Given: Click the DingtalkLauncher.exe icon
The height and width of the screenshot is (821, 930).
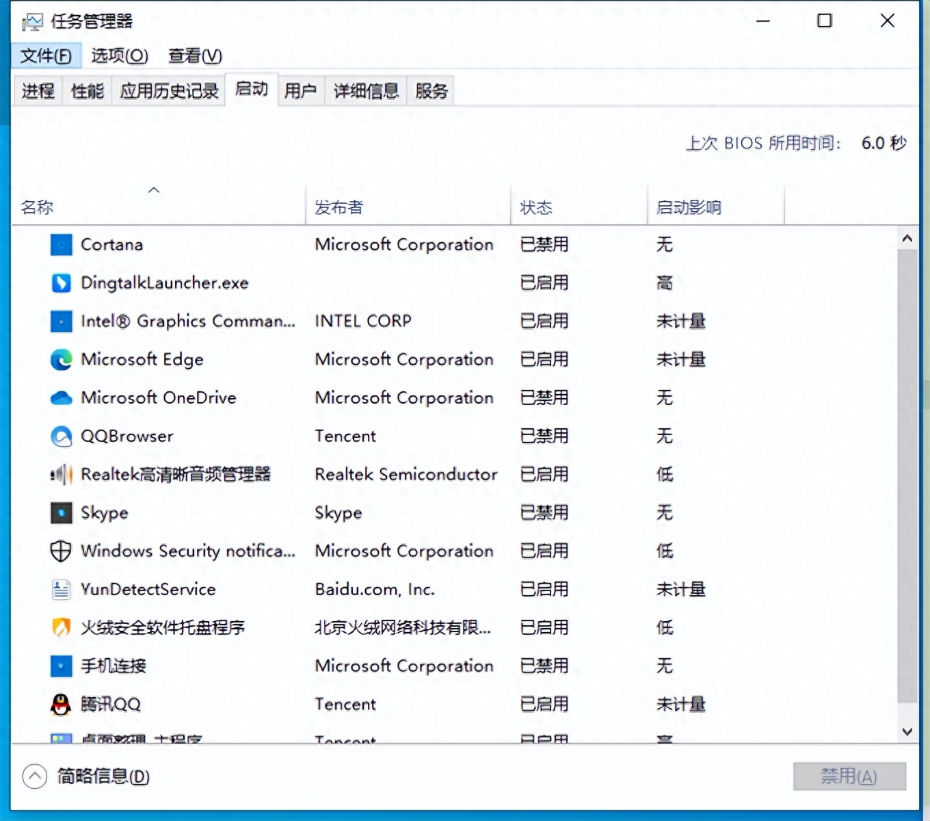Looking at the screenshot, I should (x=61, y=283).
